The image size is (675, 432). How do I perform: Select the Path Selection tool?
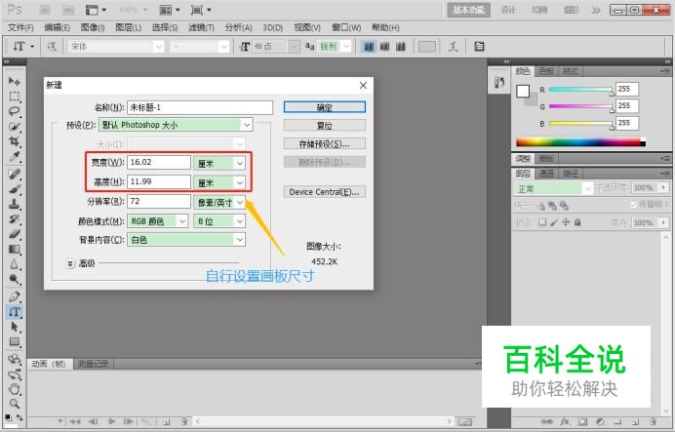point(15,327)
